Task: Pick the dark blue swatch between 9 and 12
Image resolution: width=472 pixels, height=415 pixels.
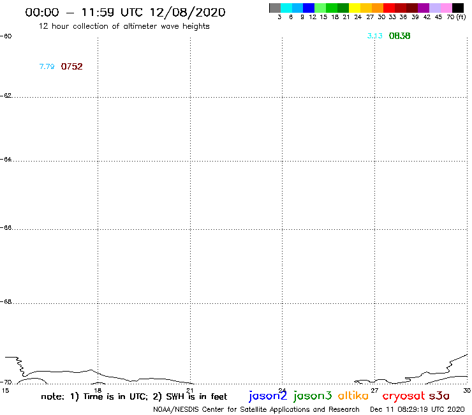Action: pyautogui.click(x=309, y=8)
